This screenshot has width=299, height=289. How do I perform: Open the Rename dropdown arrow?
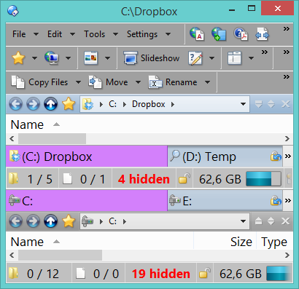coord(207,82)
